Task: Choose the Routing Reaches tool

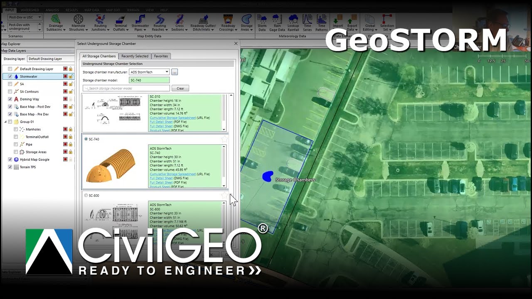Action: [160, 23]
